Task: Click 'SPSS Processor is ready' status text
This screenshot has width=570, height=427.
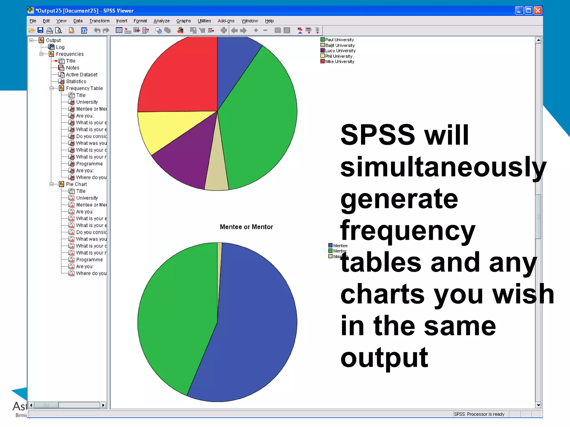Action: [479, 414]
